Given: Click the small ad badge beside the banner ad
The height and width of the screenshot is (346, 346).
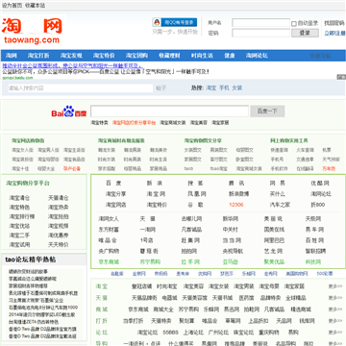Looking at the screenshot, I should (x=341, y=77).
